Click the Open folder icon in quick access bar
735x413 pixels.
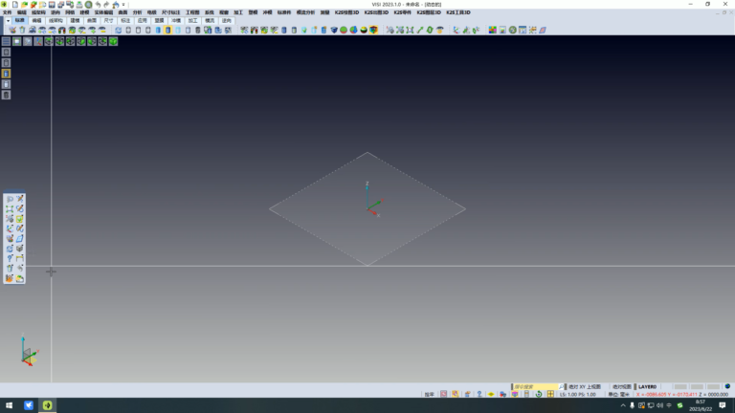[24, 5]
